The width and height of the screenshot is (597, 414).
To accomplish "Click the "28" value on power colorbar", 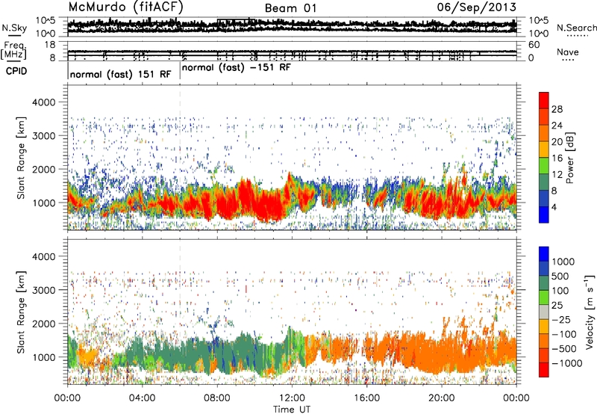I will pyautogui.click(x=557, y=109).
